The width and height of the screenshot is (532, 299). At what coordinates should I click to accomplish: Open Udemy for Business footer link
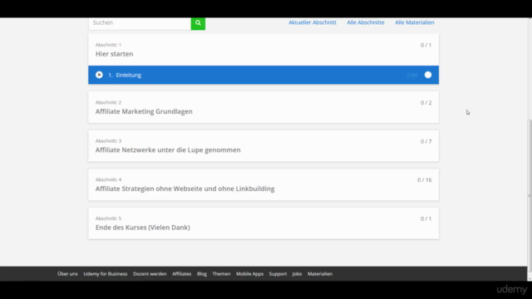pyautogui.click(x=106, y=274)
